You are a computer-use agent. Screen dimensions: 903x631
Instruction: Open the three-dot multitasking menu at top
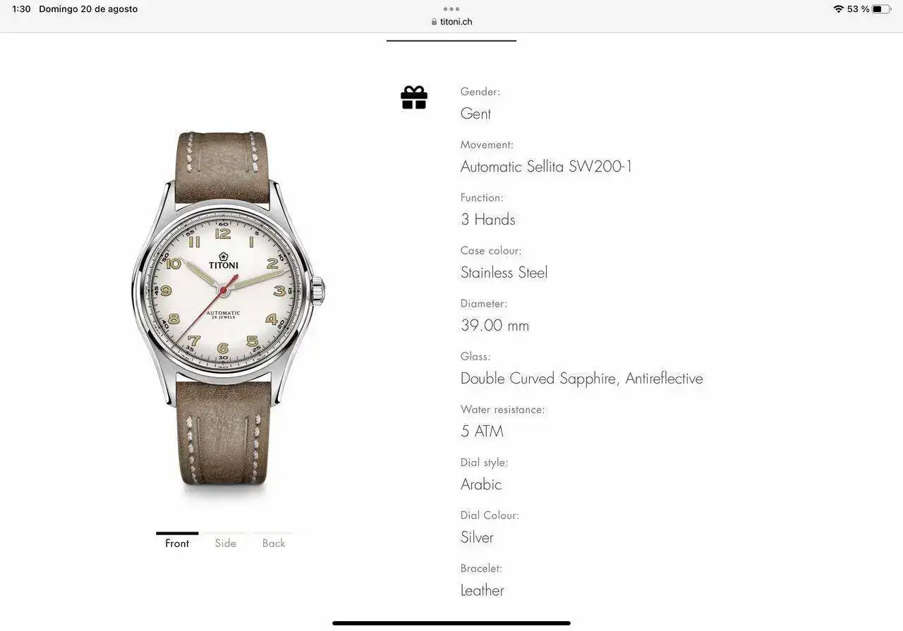(451, 9)
